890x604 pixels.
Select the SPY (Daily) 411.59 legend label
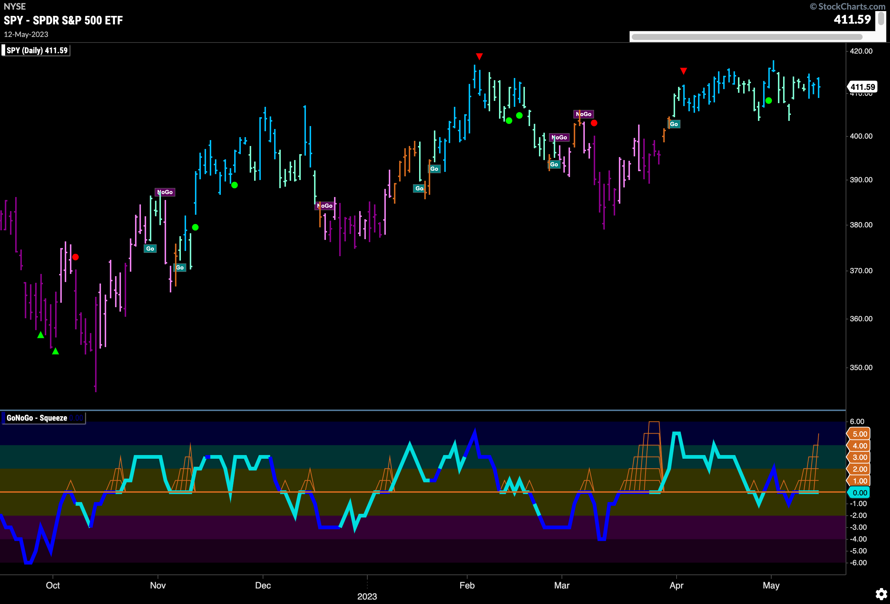coord(37,51)
